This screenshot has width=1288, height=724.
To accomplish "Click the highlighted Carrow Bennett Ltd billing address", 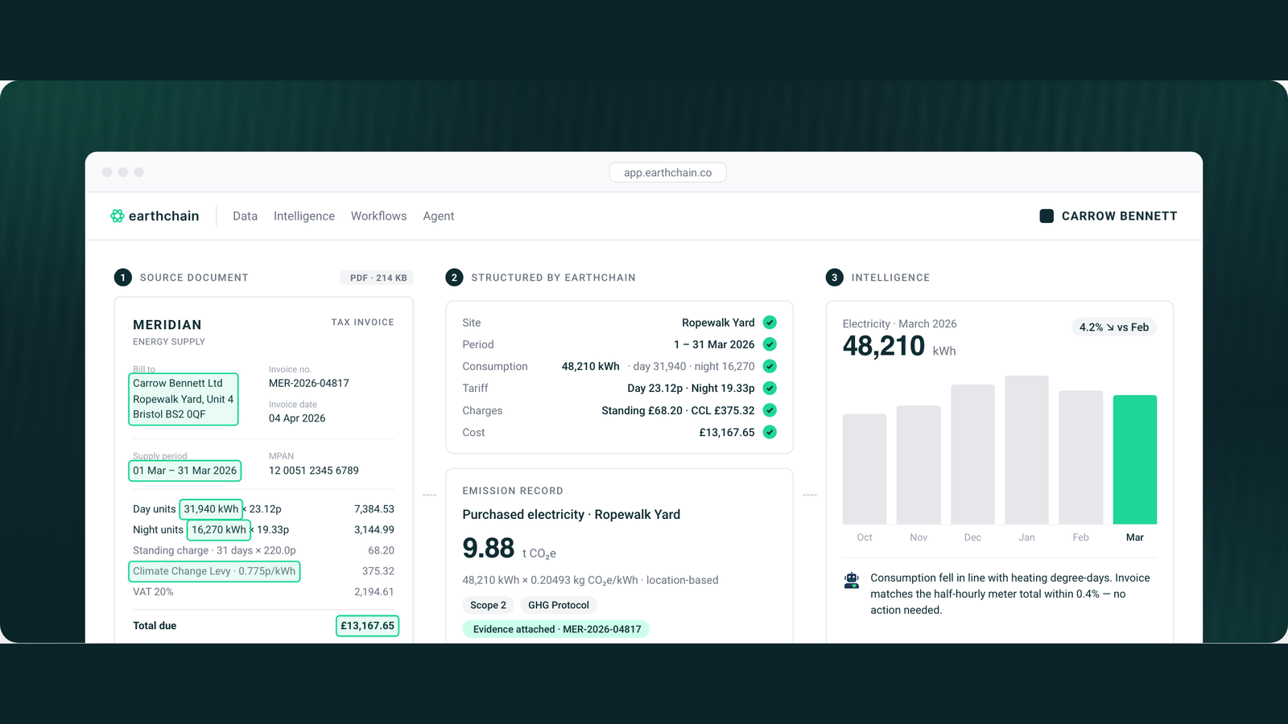I will pyautogui.click(x=184, y=399).
